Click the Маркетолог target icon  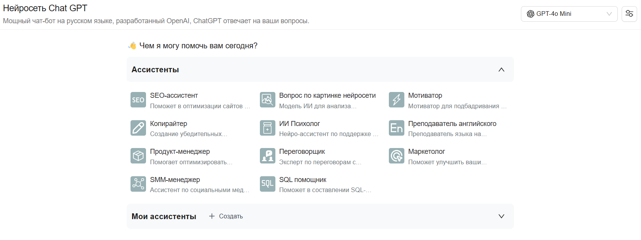[x=397, y=156]
